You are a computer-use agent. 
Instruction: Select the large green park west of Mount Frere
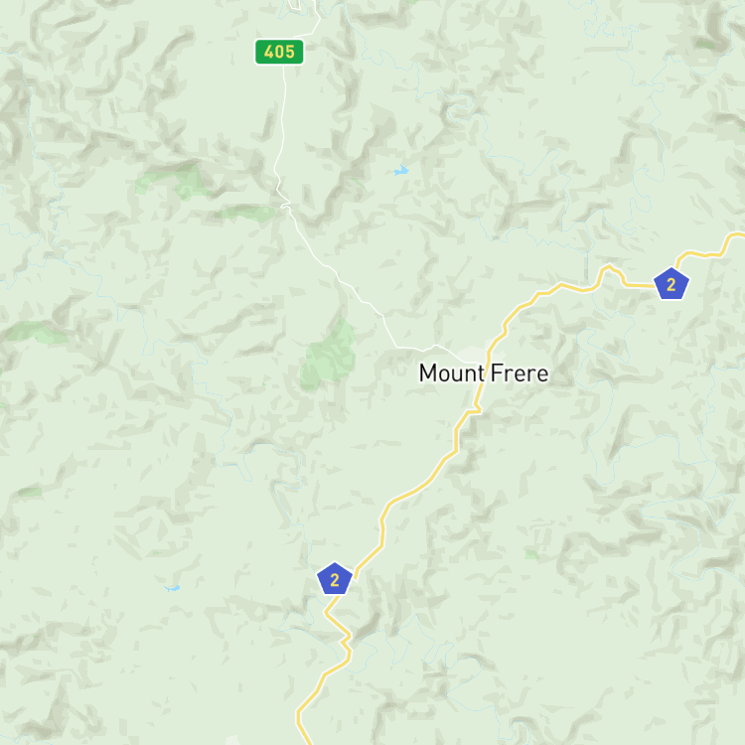(329, 355)
